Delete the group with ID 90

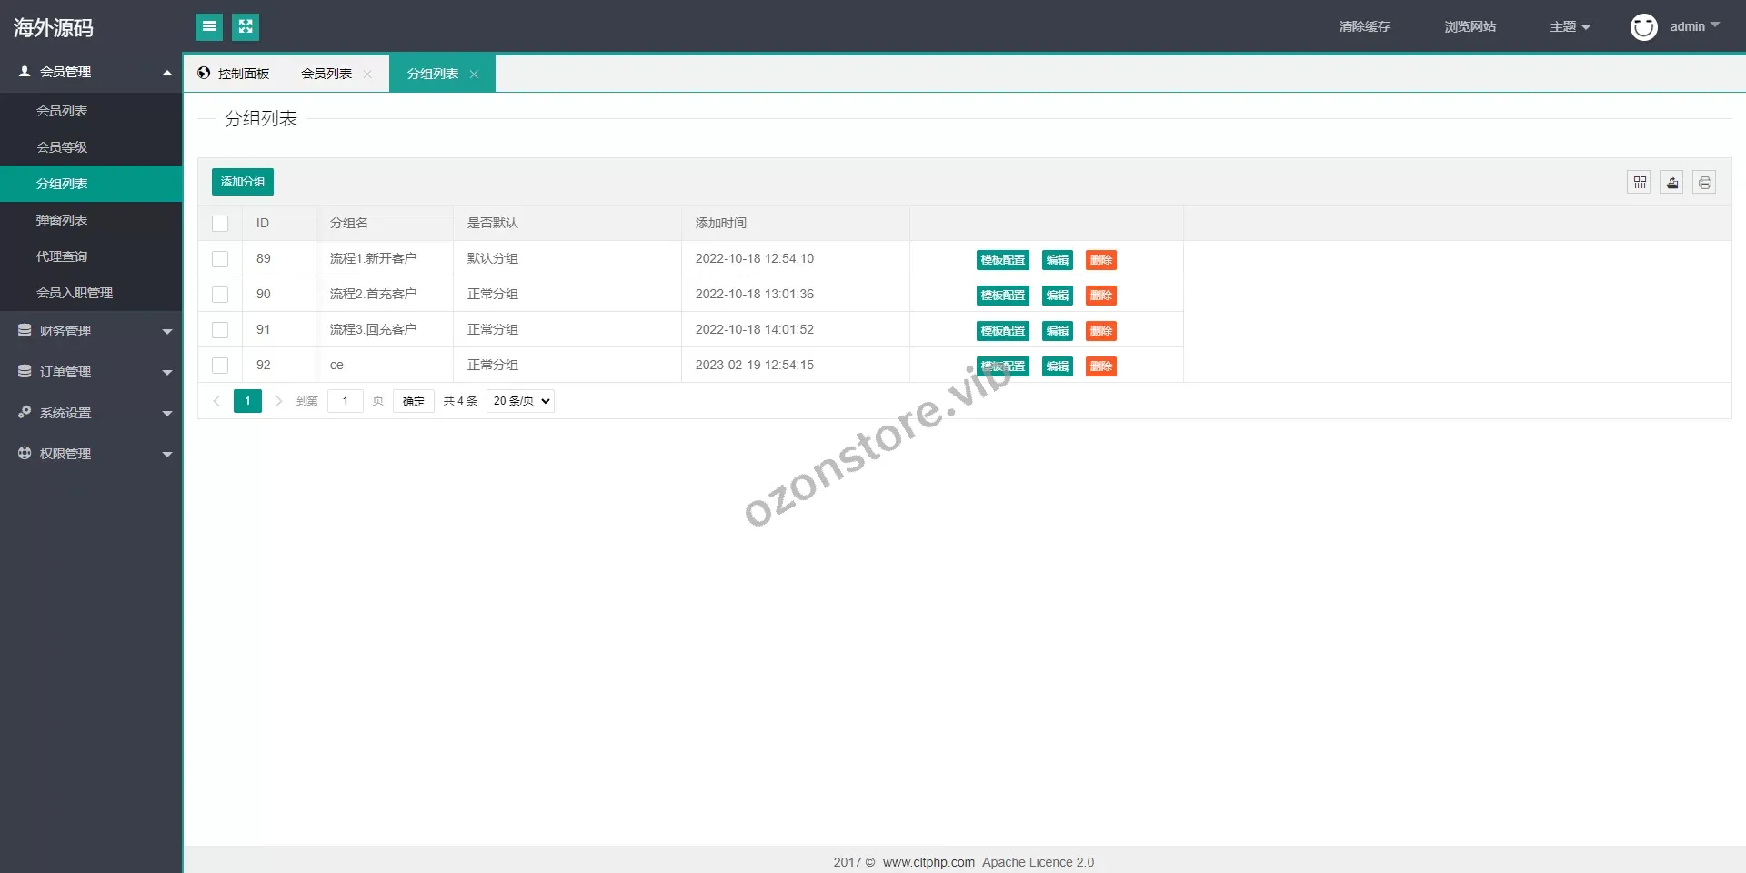click(1100, 296)
